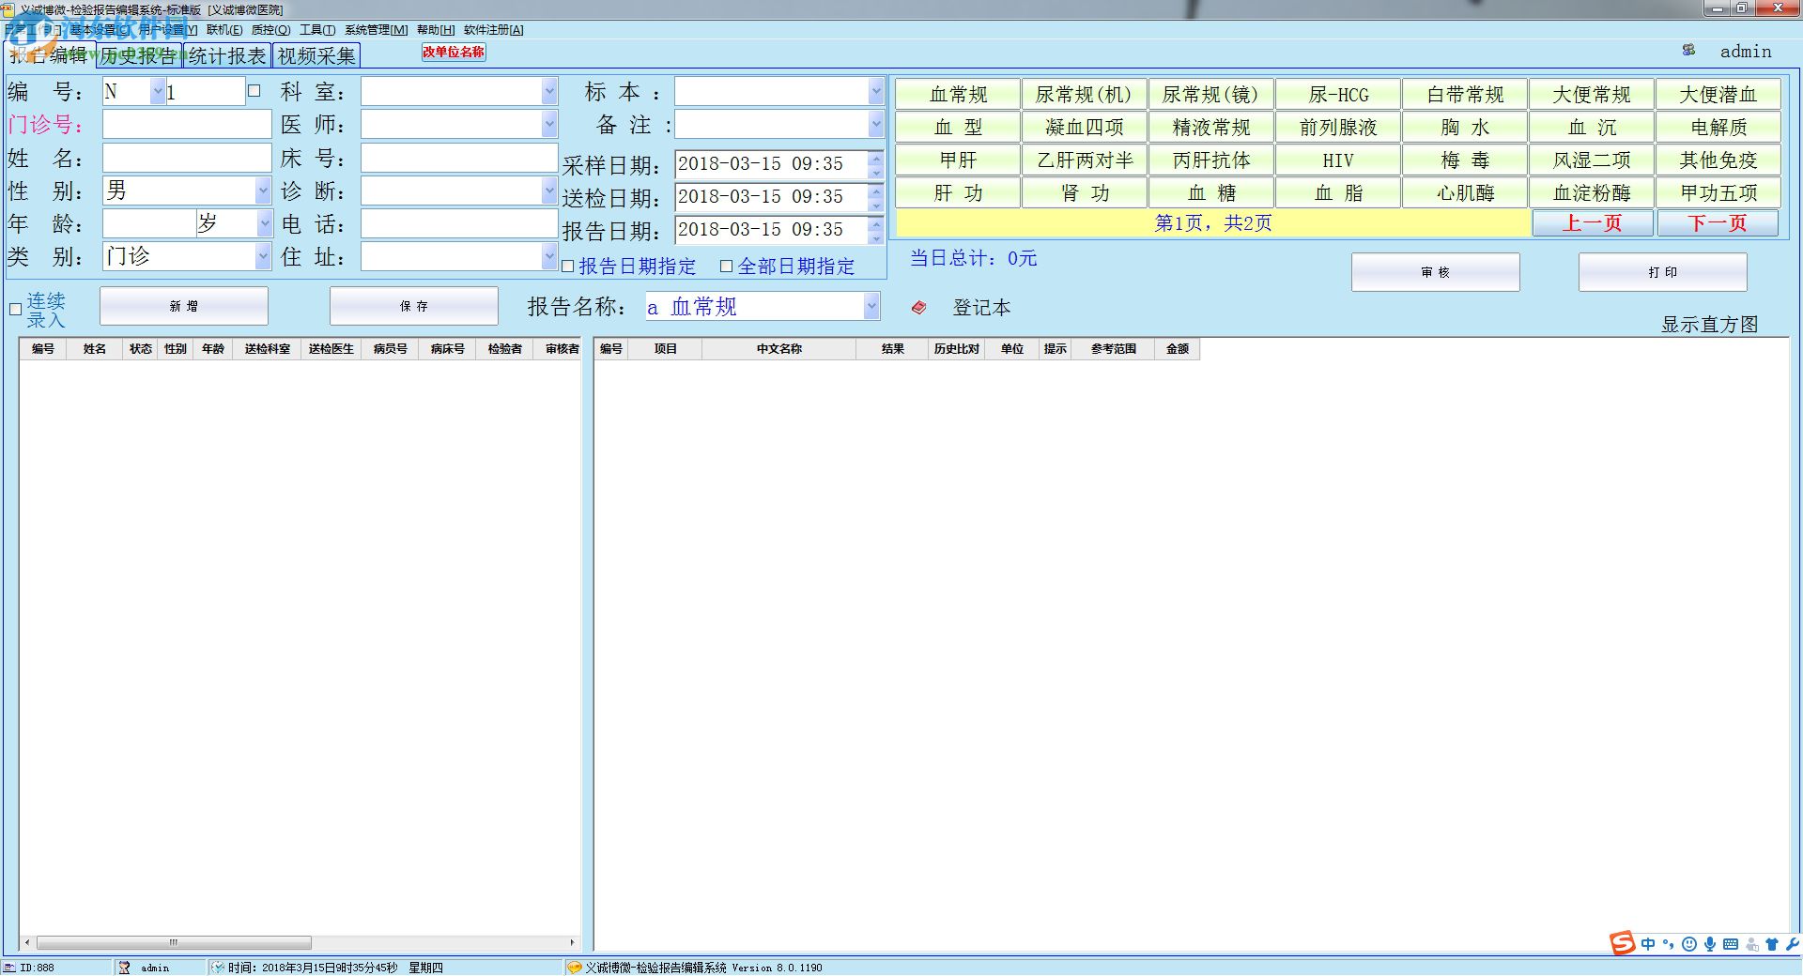Image resolution: width=1803 pixels, height=976 pixels.
Task: Select the 乙肝两对半 test button
Action: [x=1085, y=160]
